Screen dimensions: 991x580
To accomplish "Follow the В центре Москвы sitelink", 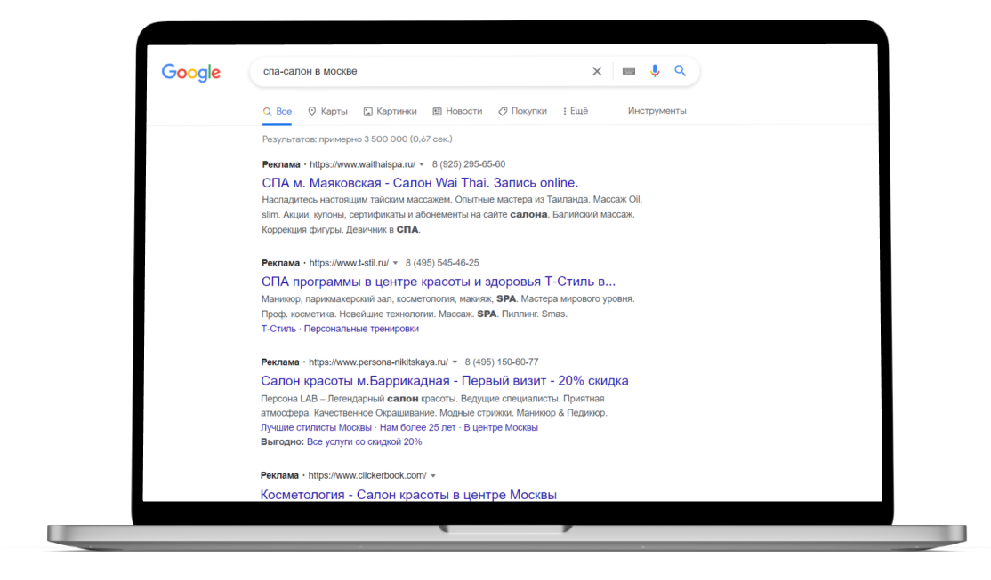I will [x=501, y=428].
